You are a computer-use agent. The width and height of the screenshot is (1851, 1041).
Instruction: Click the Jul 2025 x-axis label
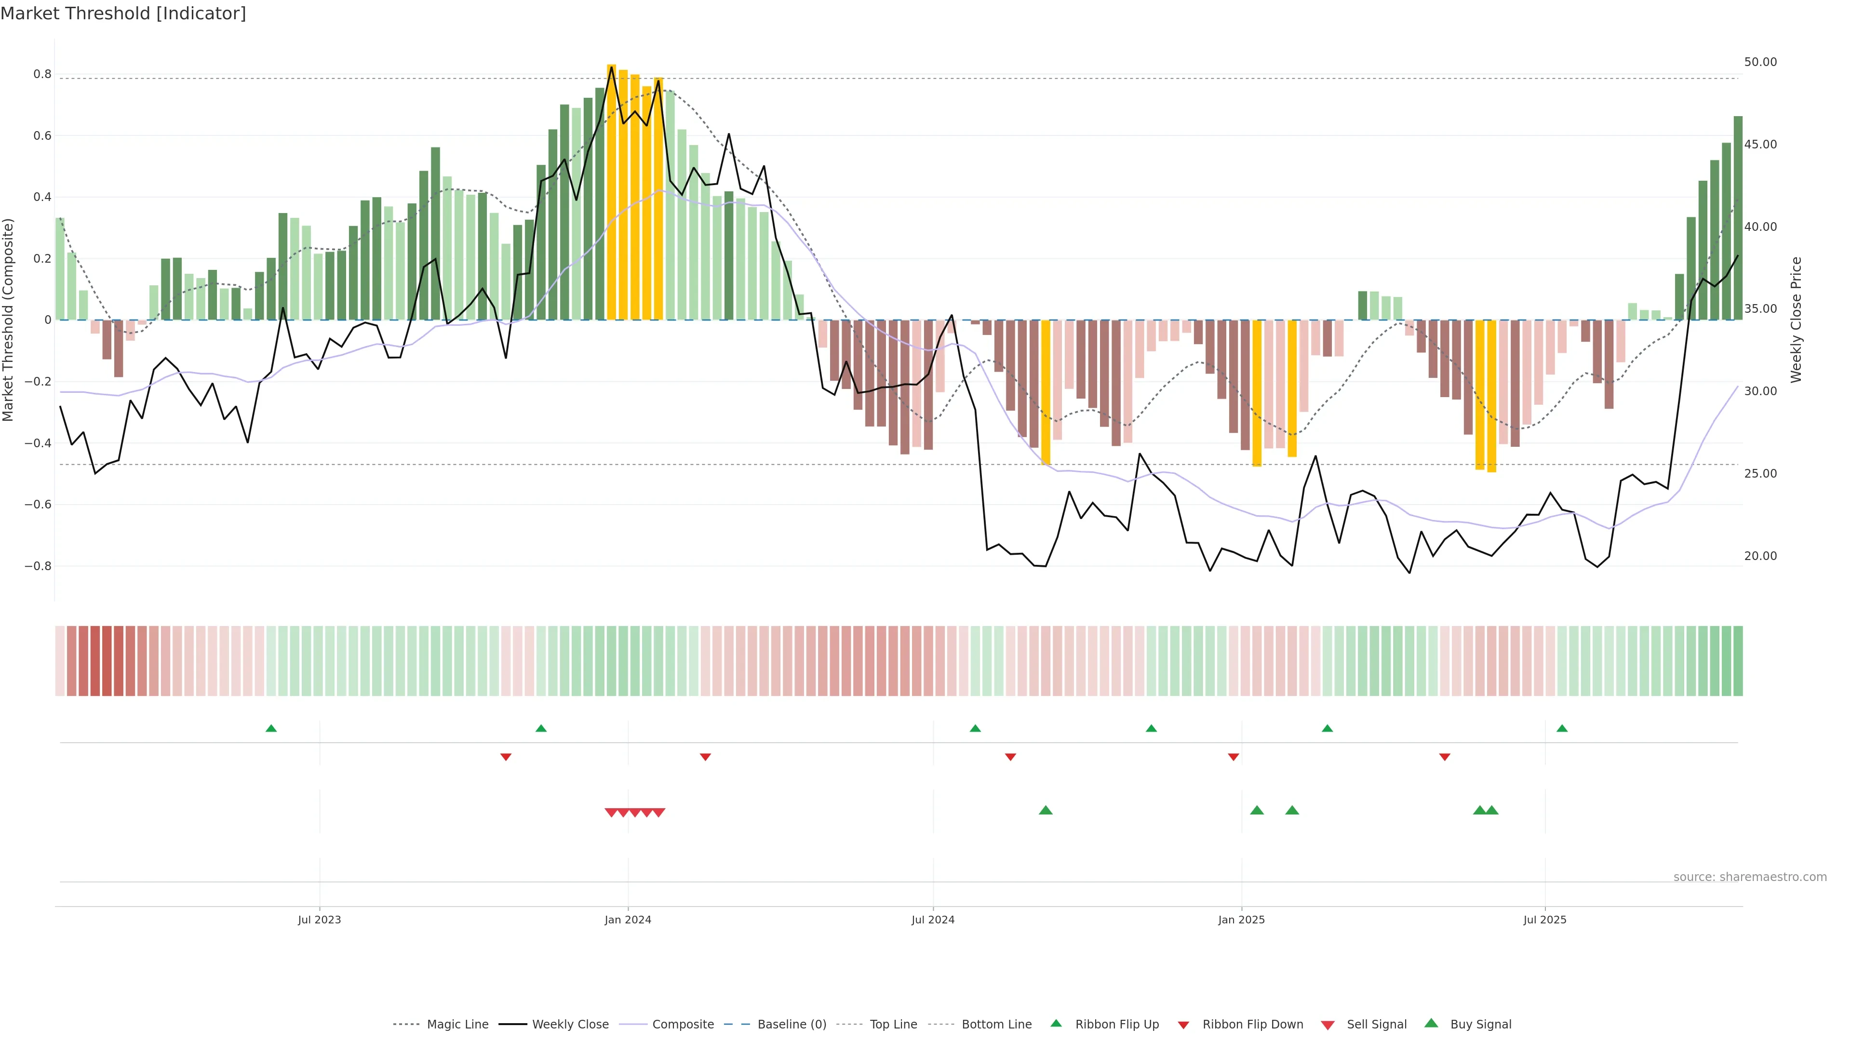click(x=1544, y=920)
